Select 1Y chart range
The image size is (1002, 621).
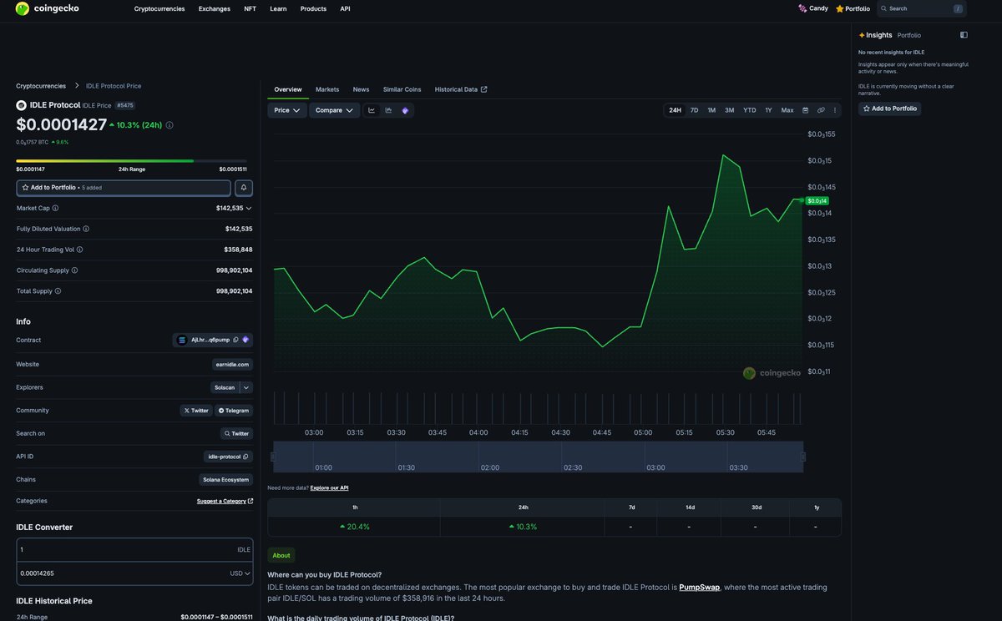[x=768, y=110]
